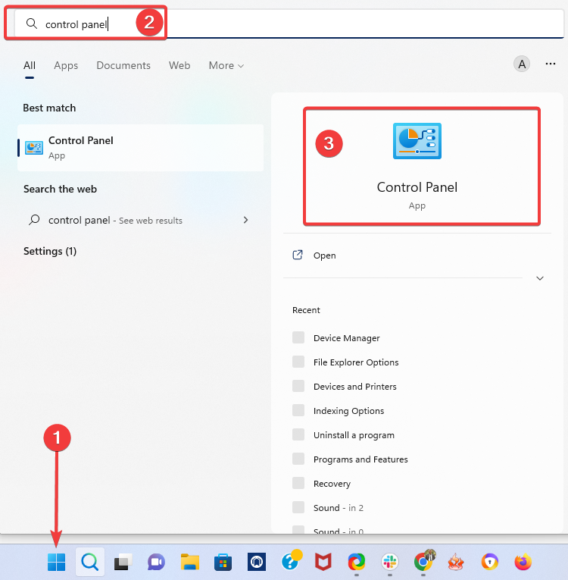The image size is (568, 580).
Task: Launch Firefox from the taskbar
Action: click(x=523, y=563)
